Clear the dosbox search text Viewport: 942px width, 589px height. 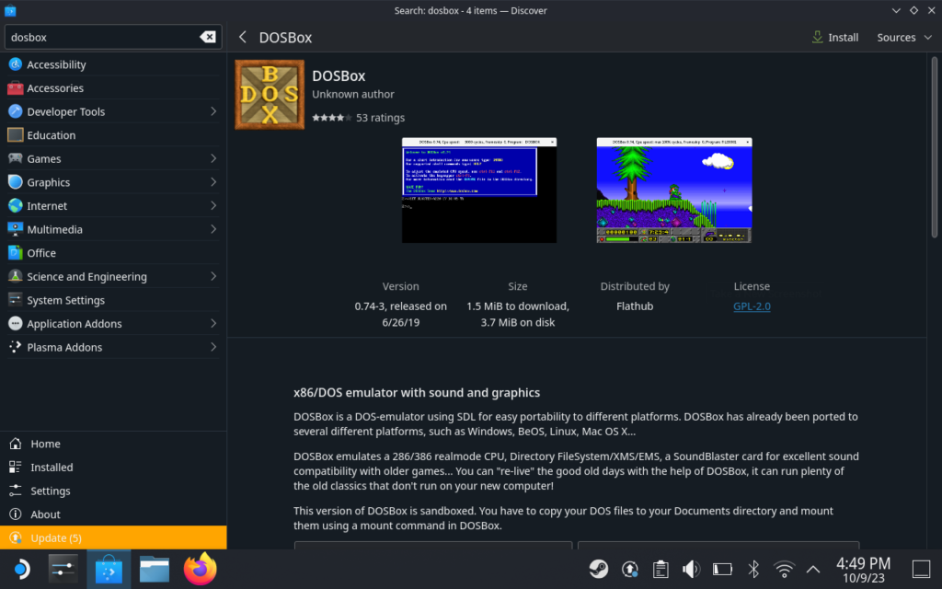(x=208, y=38)
